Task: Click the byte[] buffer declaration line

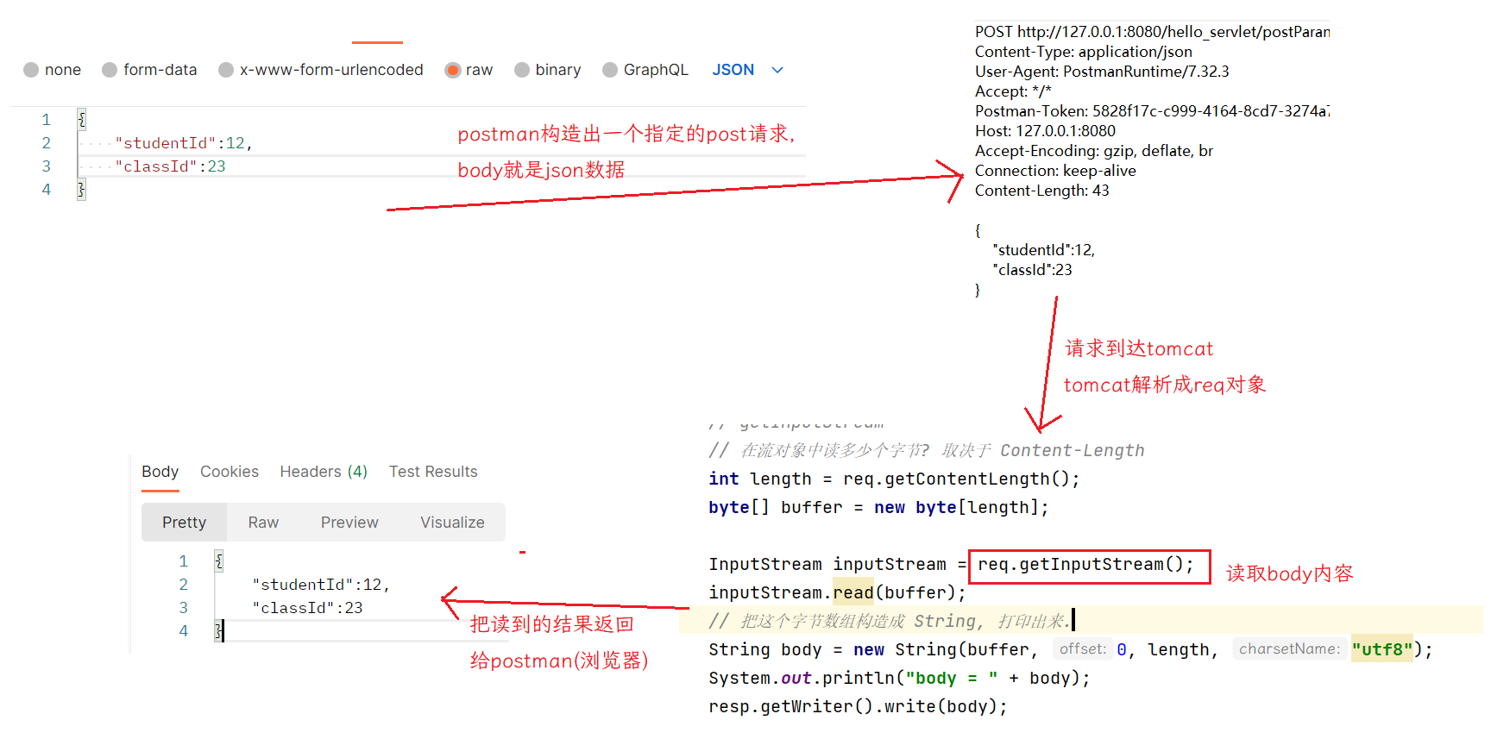Action: point(878,508)
